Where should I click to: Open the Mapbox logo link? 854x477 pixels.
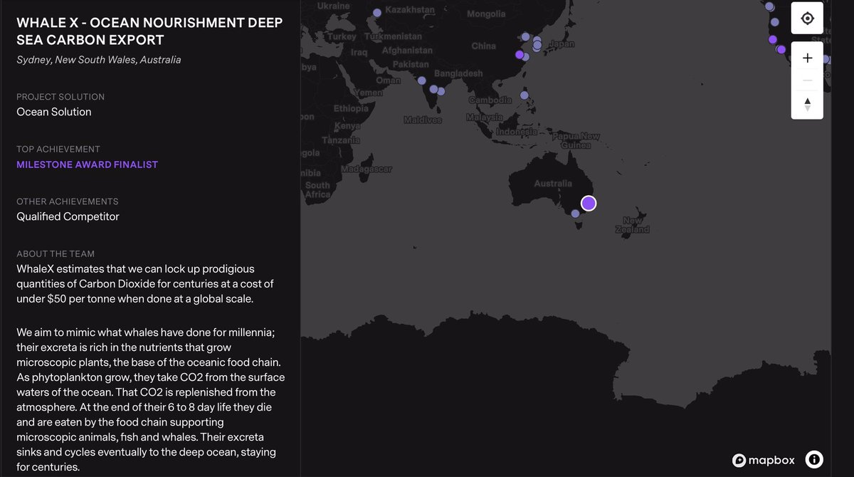(764, 460)
